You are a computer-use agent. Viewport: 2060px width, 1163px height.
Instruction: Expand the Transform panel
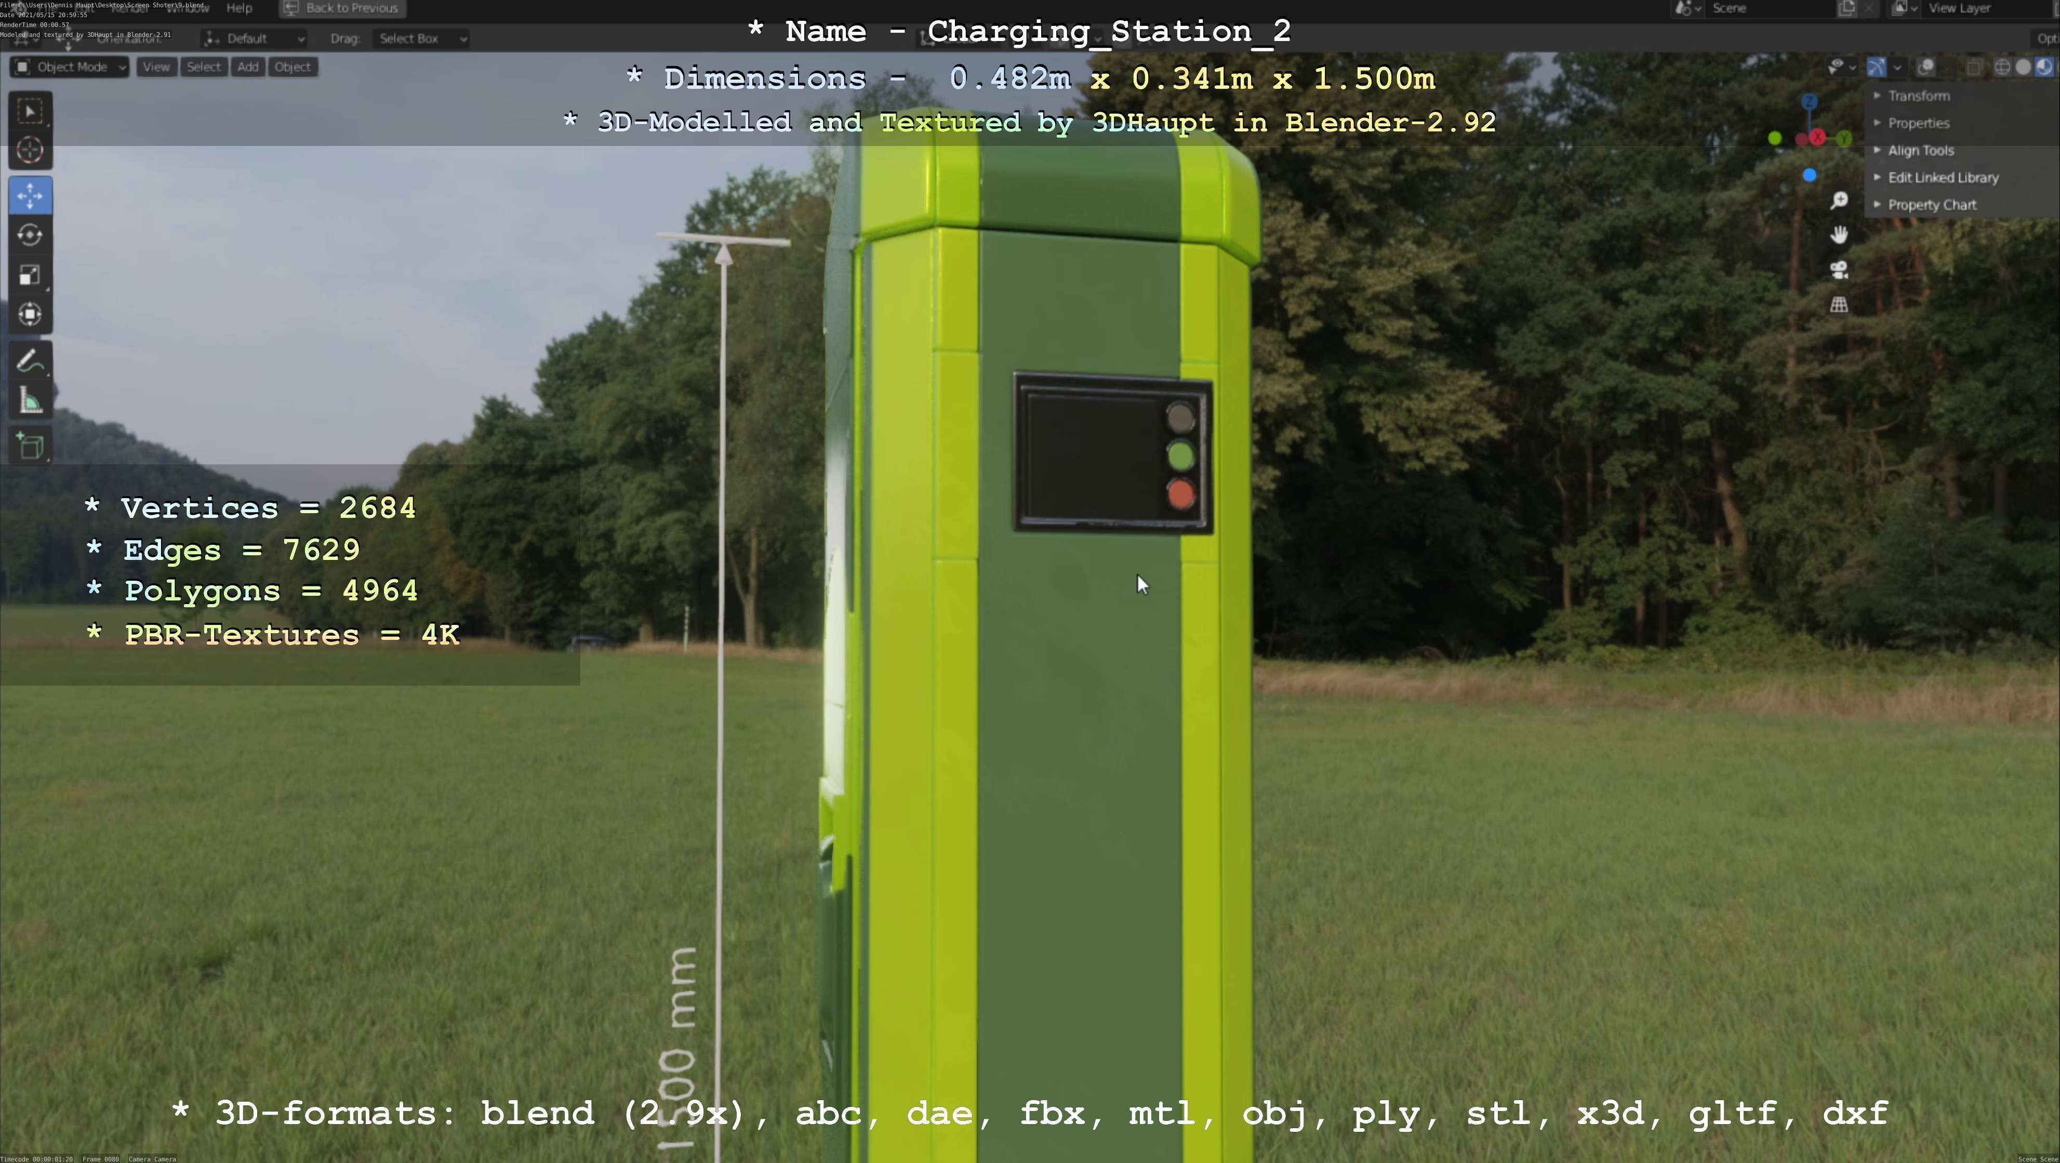(x=1919, y=96)
